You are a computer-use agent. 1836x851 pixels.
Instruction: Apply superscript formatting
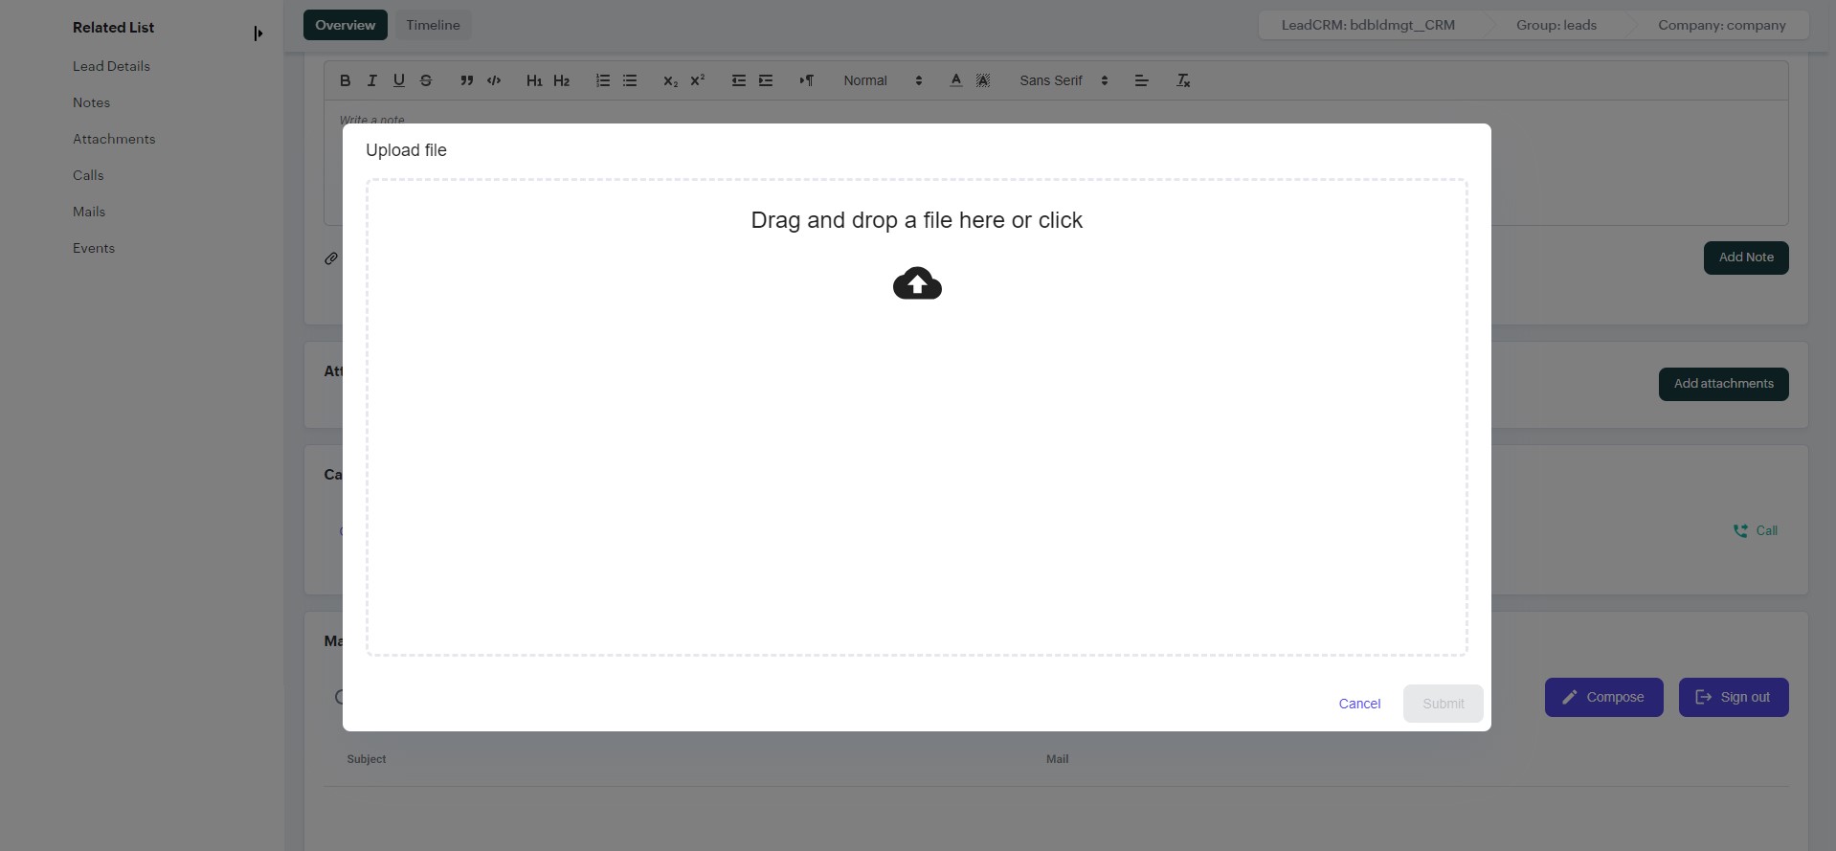[698, 80]
